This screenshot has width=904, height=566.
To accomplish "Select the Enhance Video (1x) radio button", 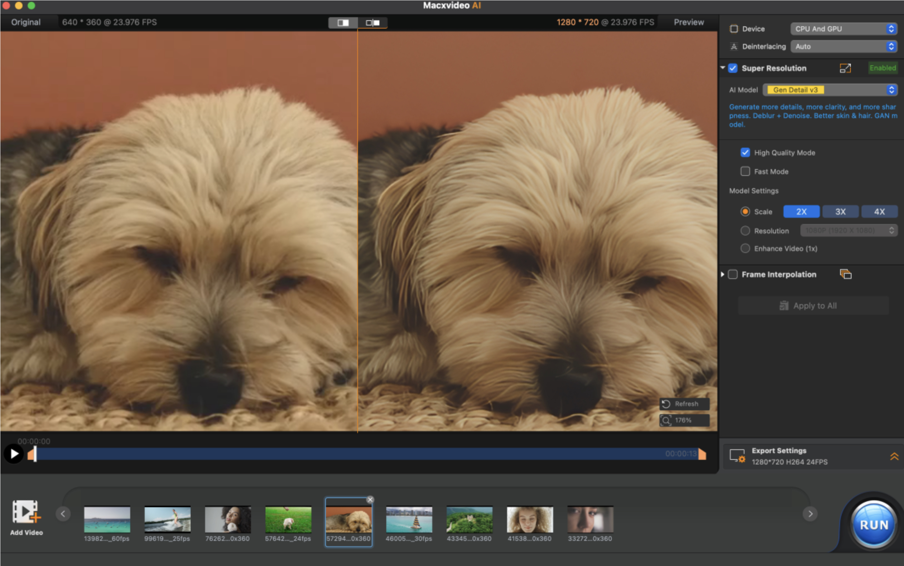I will point(745,249).
